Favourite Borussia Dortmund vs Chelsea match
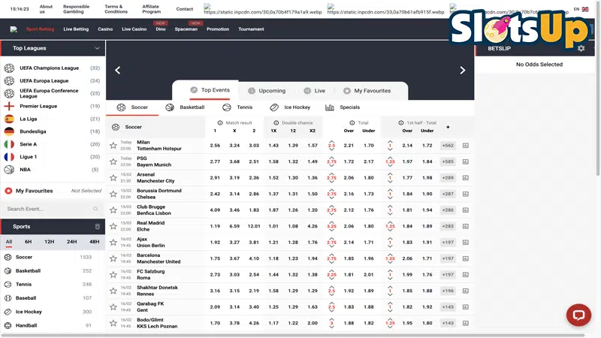The image size is (601, 338). (113, 194)
